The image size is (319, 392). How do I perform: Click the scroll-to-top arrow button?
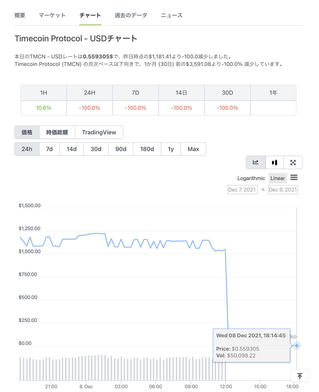[300, 376]
